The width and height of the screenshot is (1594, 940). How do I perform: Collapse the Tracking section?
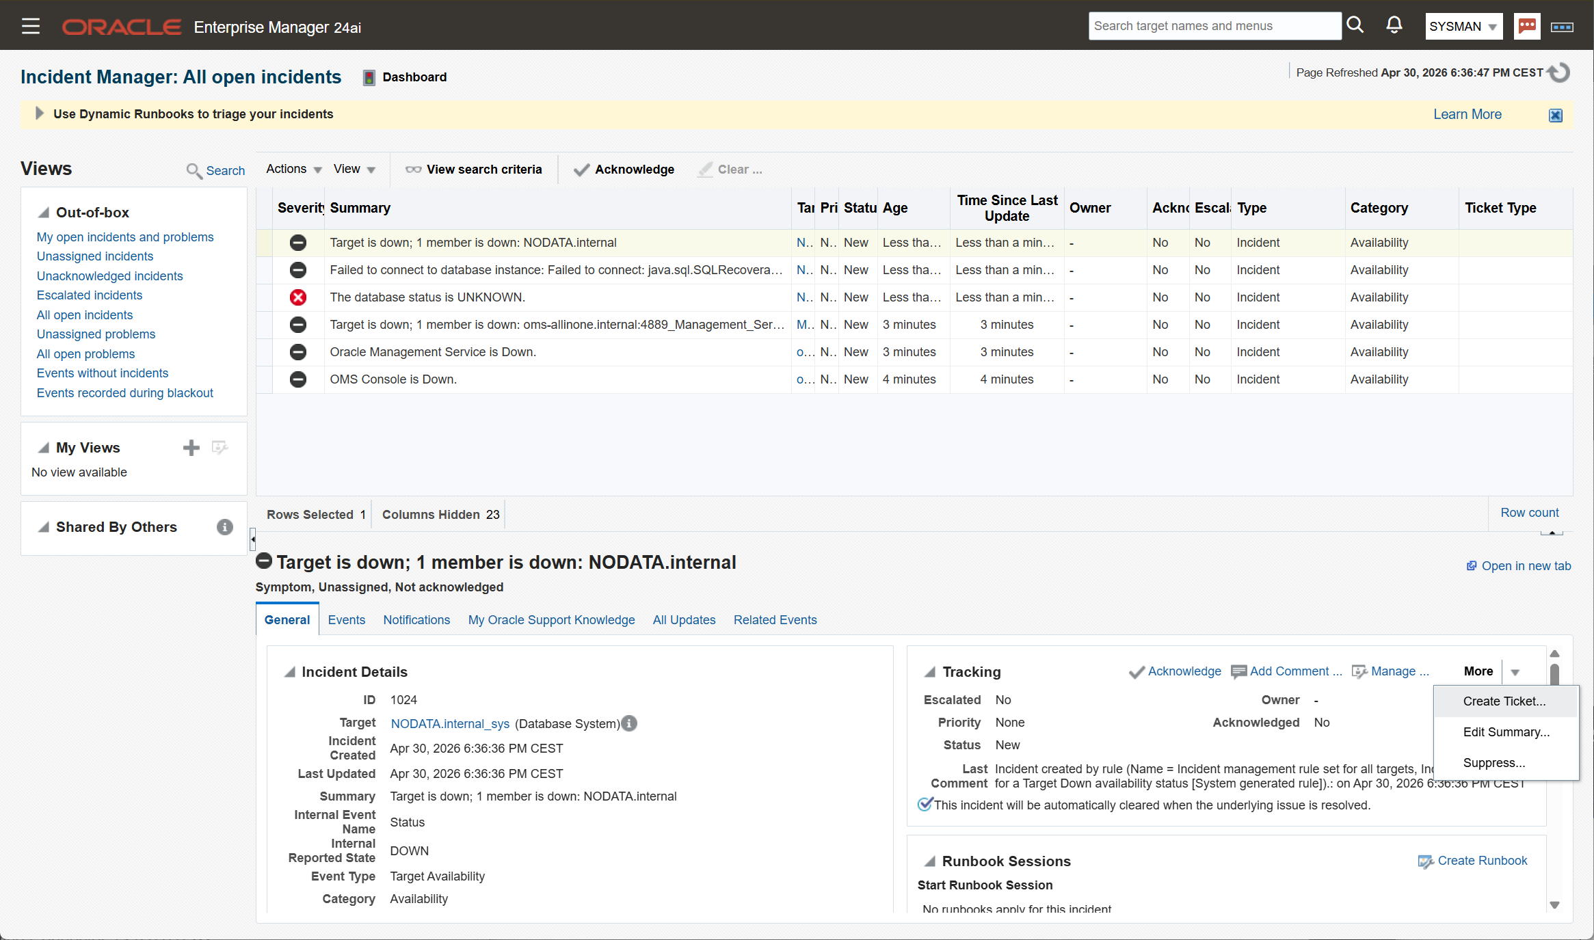(930, 672)
